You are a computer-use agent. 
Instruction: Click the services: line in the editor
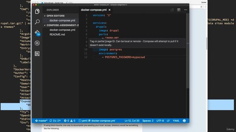(x=100, y=23)
